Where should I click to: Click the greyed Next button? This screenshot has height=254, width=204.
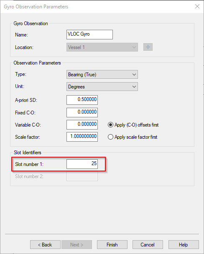(77, 245)
